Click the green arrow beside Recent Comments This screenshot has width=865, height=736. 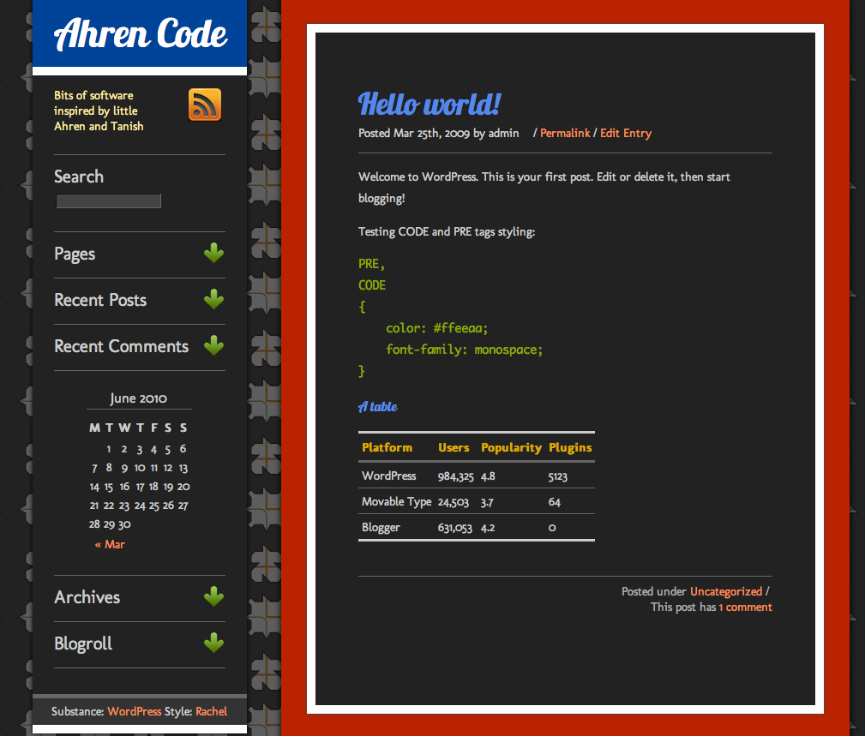click(213, 345)
